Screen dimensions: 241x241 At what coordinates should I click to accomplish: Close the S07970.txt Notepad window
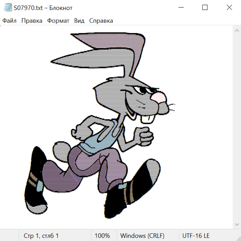229,8
